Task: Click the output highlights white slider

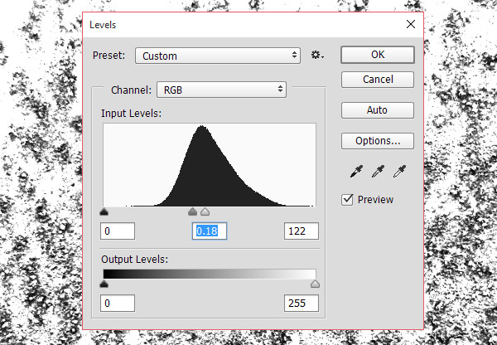Action: [315, 284]
